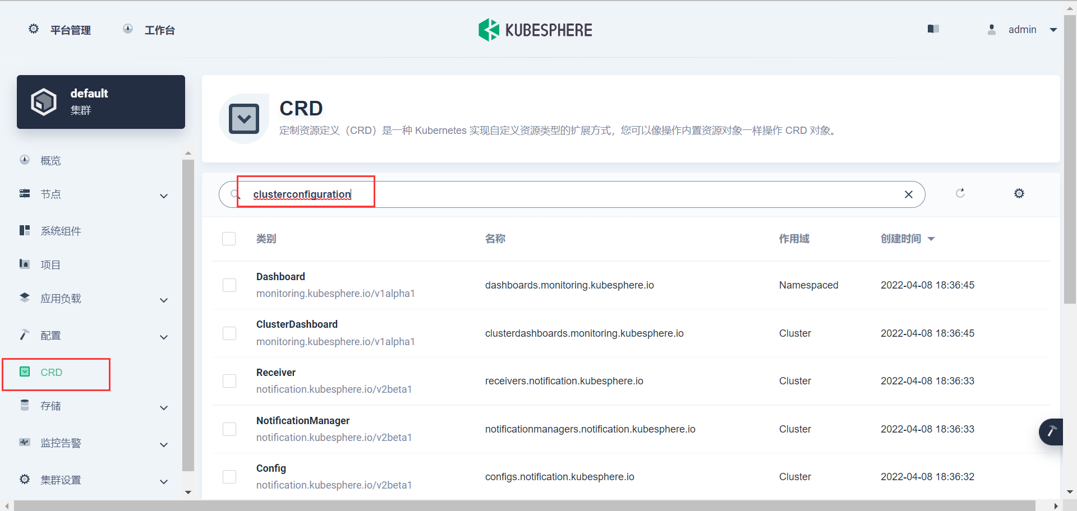Check the Receiver row checkbox
Screen dimensions: 1077x511
tap(229, 381)
